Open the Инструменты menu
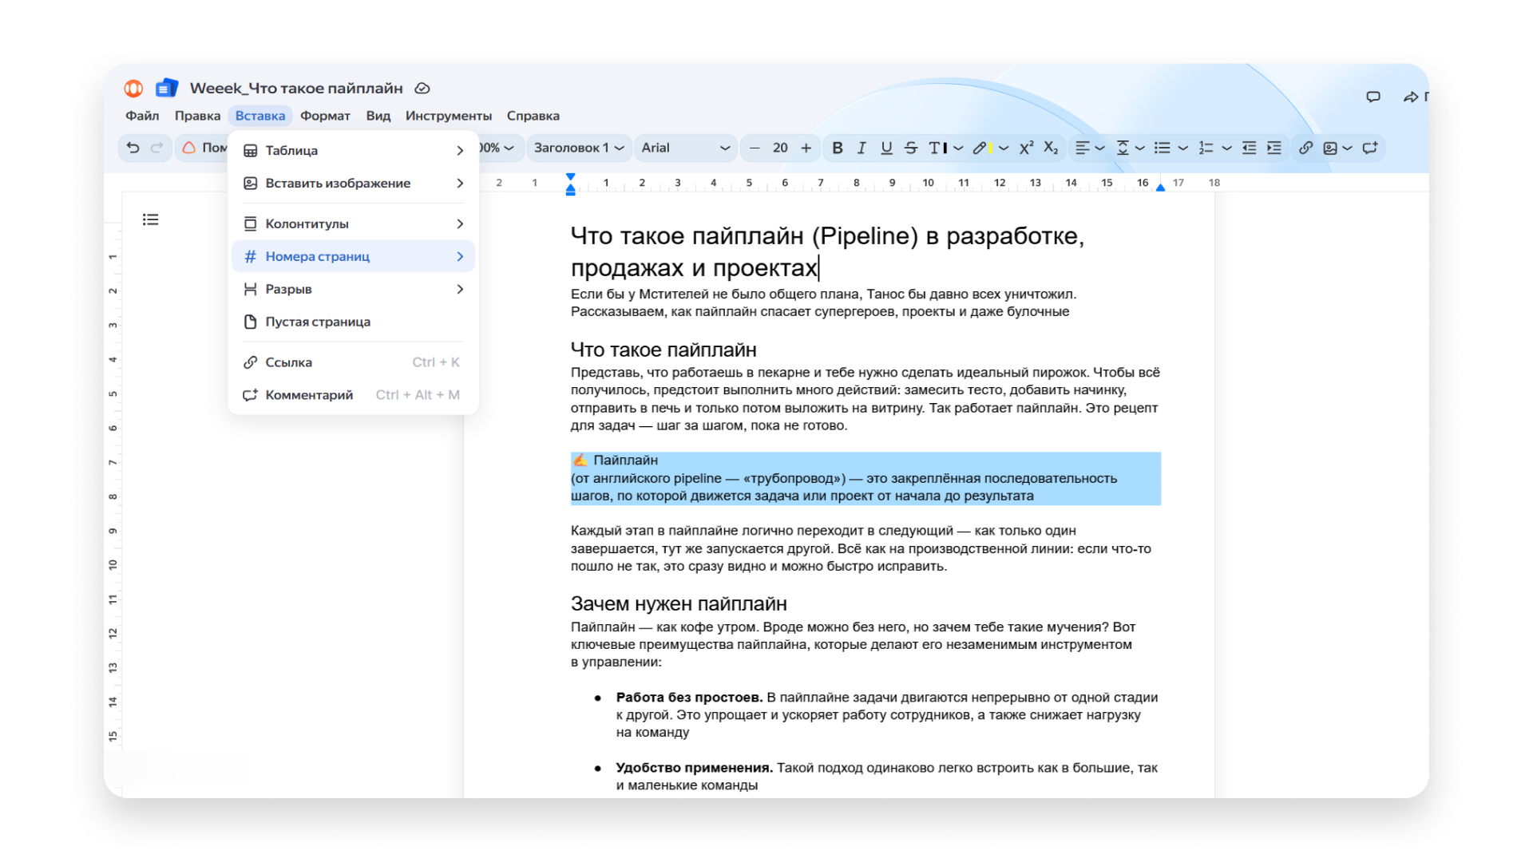 [449, 116]
